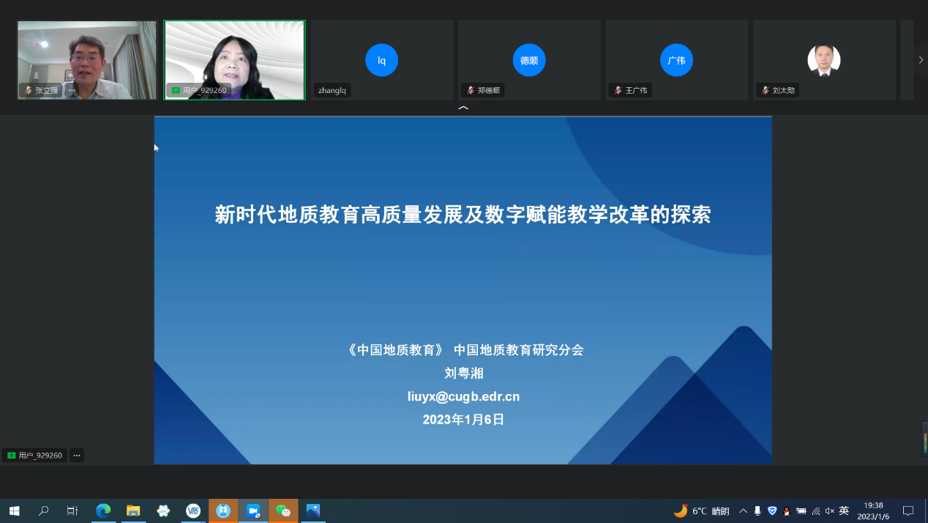
Task: Click the muted mic icon next to 刘太勋
Action: click(x=766, y=91)
